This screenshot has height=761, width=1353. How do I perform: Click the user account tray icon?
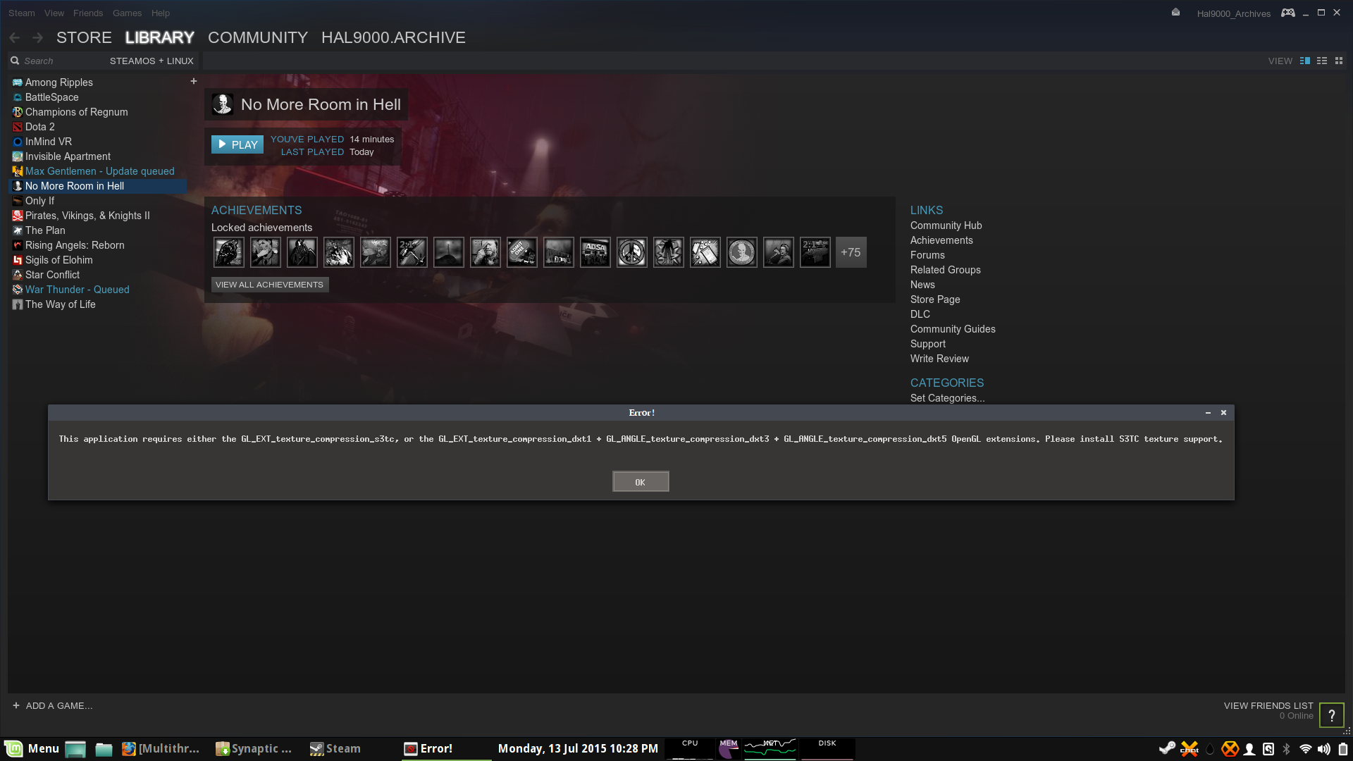click(x=1249, y=749)
